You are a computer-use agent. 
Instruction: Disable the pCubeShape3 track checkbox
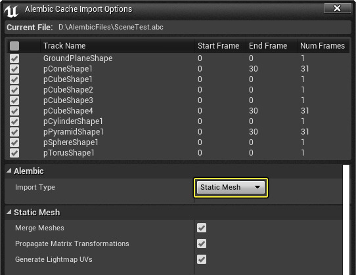pos(14,100)
